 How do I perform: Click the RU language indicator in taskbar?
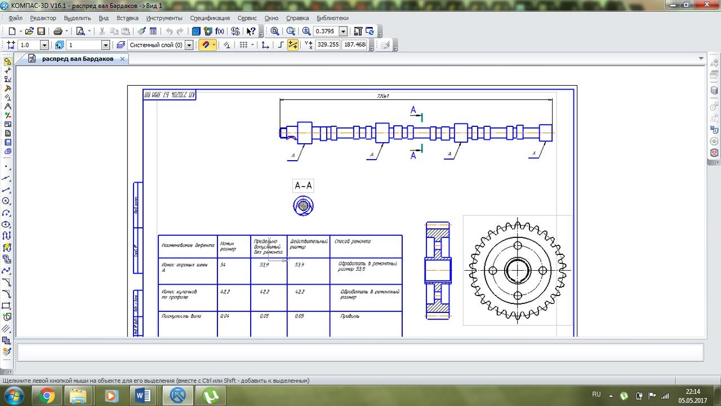coord(597,394)
